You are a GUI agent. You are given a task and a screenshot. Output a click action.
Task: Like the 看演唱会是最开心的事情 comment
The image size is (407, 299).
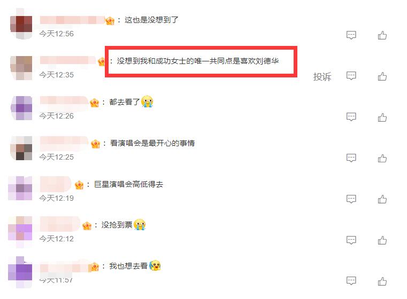coord(382,158)
